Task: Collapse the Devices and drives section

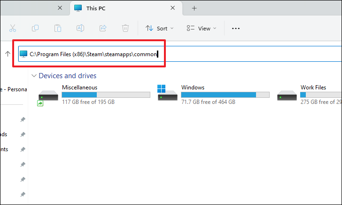Action: tap(34, 76)
